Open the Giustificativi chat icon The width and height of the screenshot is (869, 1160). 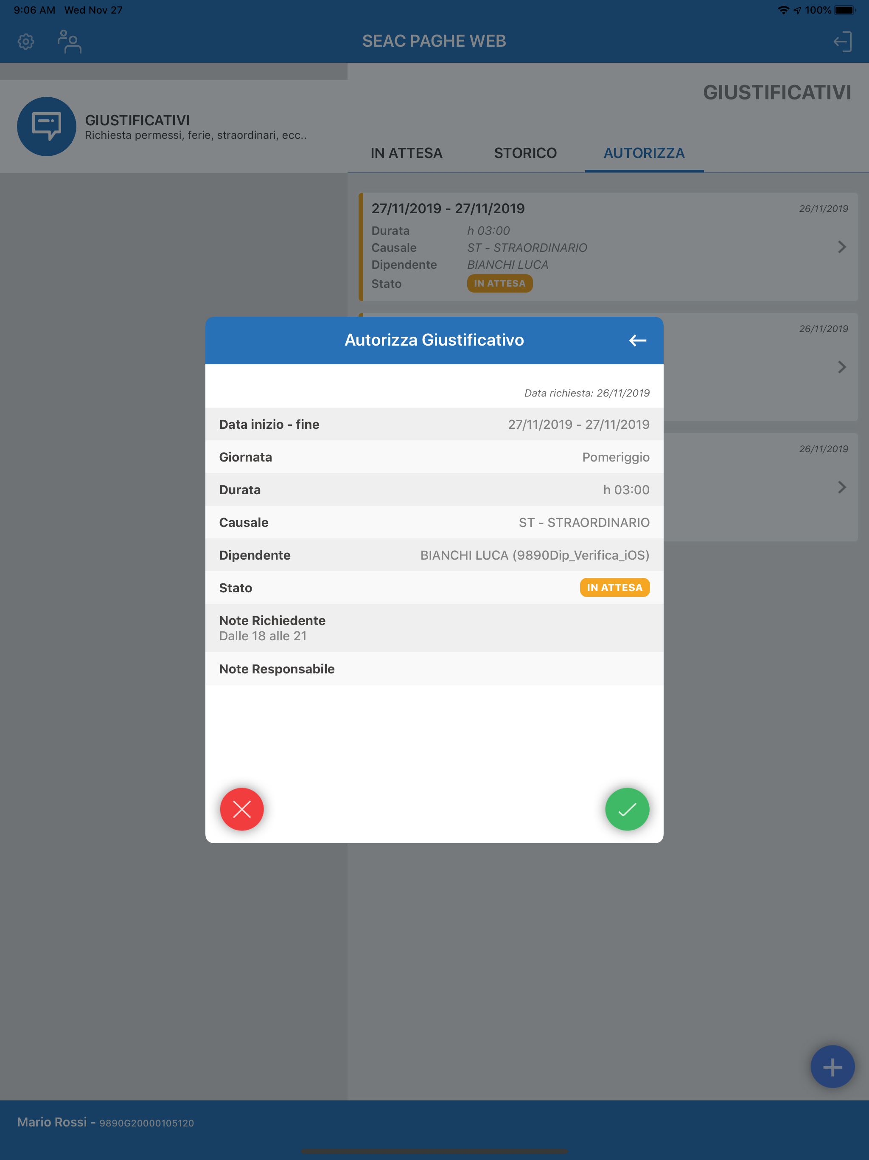click(47, 127)
